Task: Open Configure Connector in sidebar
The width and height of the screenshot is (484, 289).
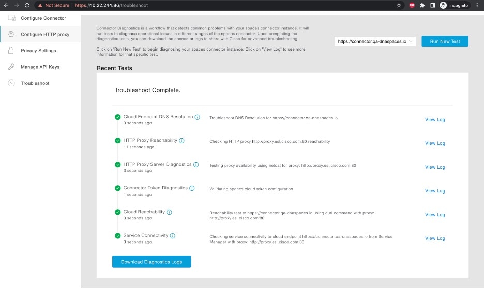Action: click(43, 18)
